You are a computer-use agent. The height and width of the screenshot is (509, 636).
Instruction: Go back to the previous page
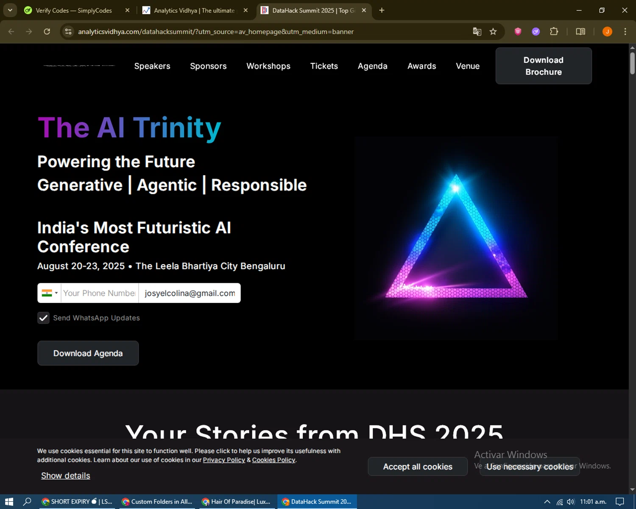[x=11, y=31]
